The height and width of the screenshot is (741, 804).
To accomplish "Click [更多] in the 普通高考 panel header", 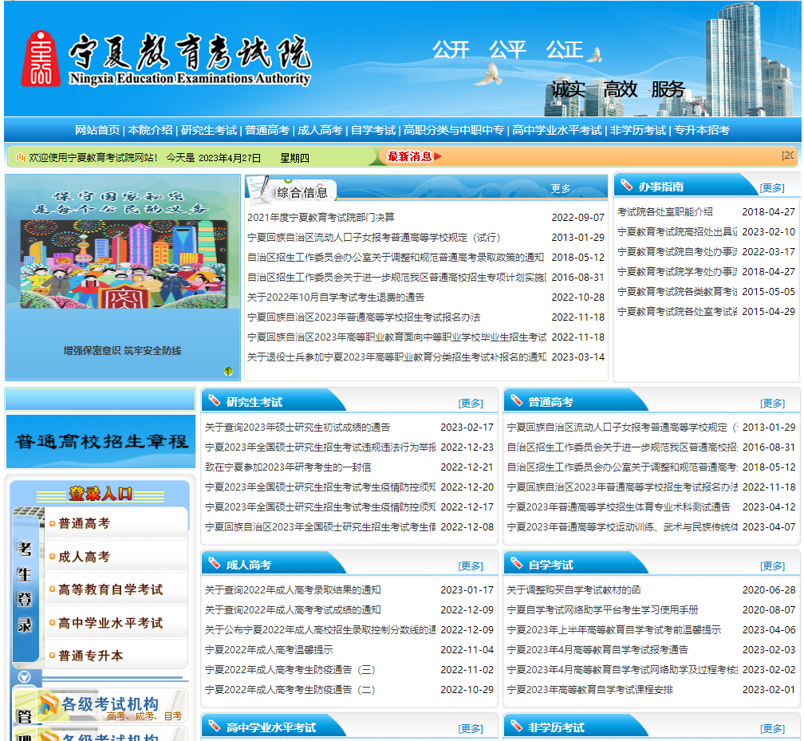I will (772, 403).
